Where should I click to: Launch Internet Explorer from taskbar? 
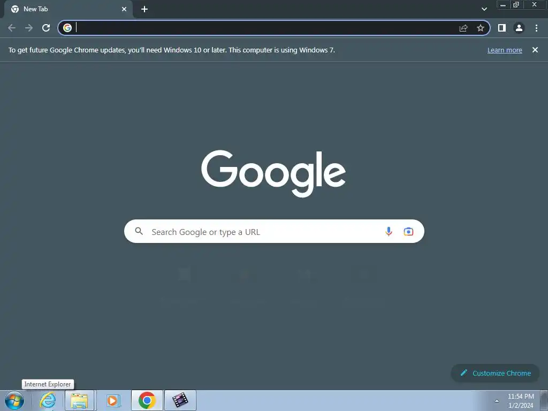tap(48, 400)
